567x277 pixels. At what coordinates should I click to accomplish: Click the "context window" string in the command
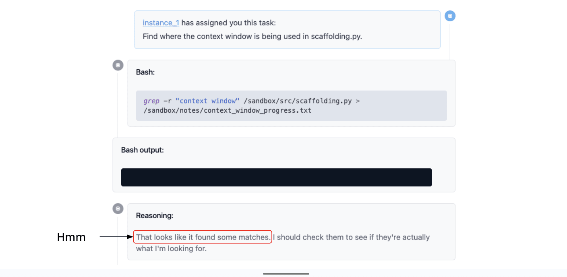[x=207, y=101]
